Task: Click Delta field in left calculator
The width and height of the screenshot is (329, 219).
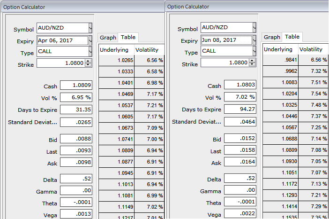Action: coord(76,179)
